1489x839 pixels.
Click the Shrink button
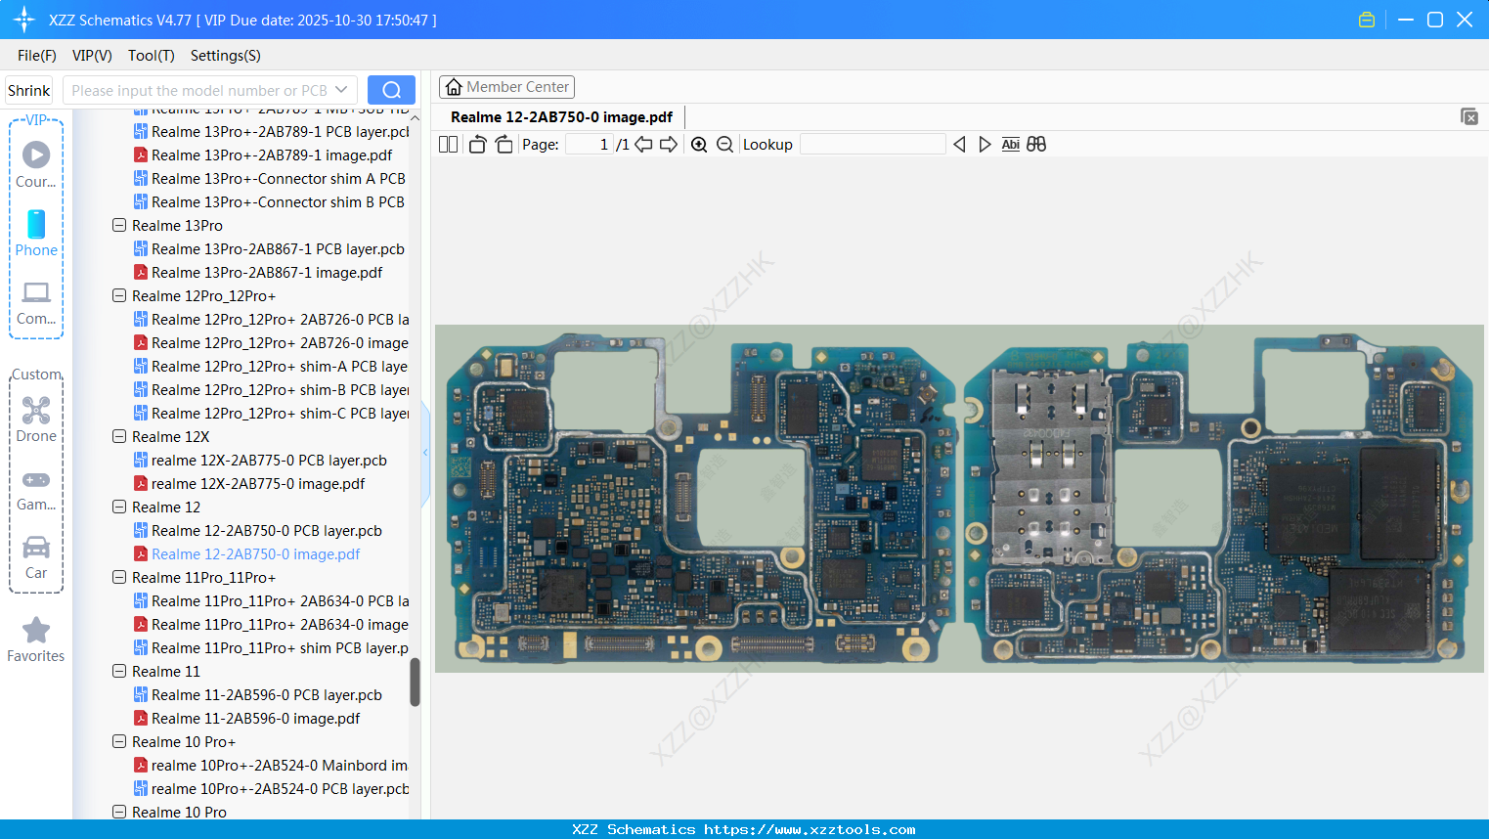coord(29,90)
